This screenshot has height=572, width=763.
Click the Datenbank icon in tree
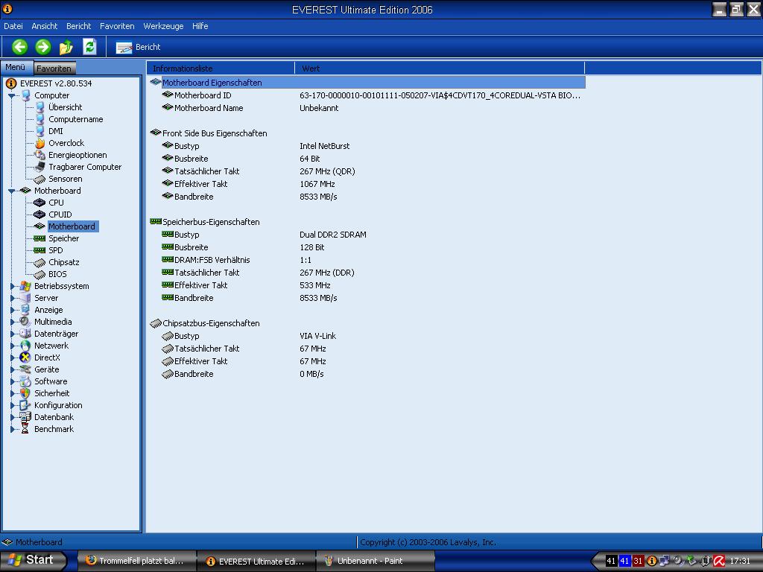pyautogui.click(x=25, y=417)
